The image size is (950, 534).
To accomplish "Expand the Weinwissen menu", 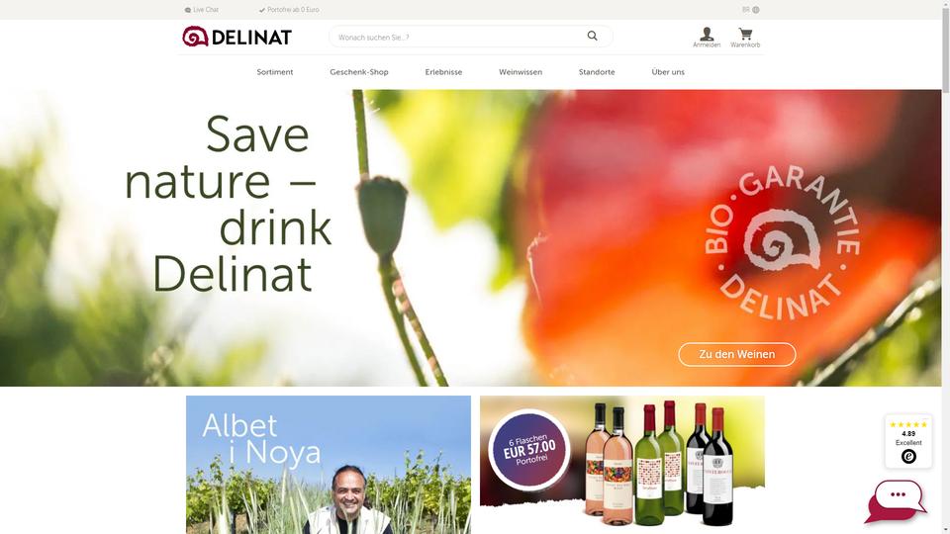I will [521, 72].
